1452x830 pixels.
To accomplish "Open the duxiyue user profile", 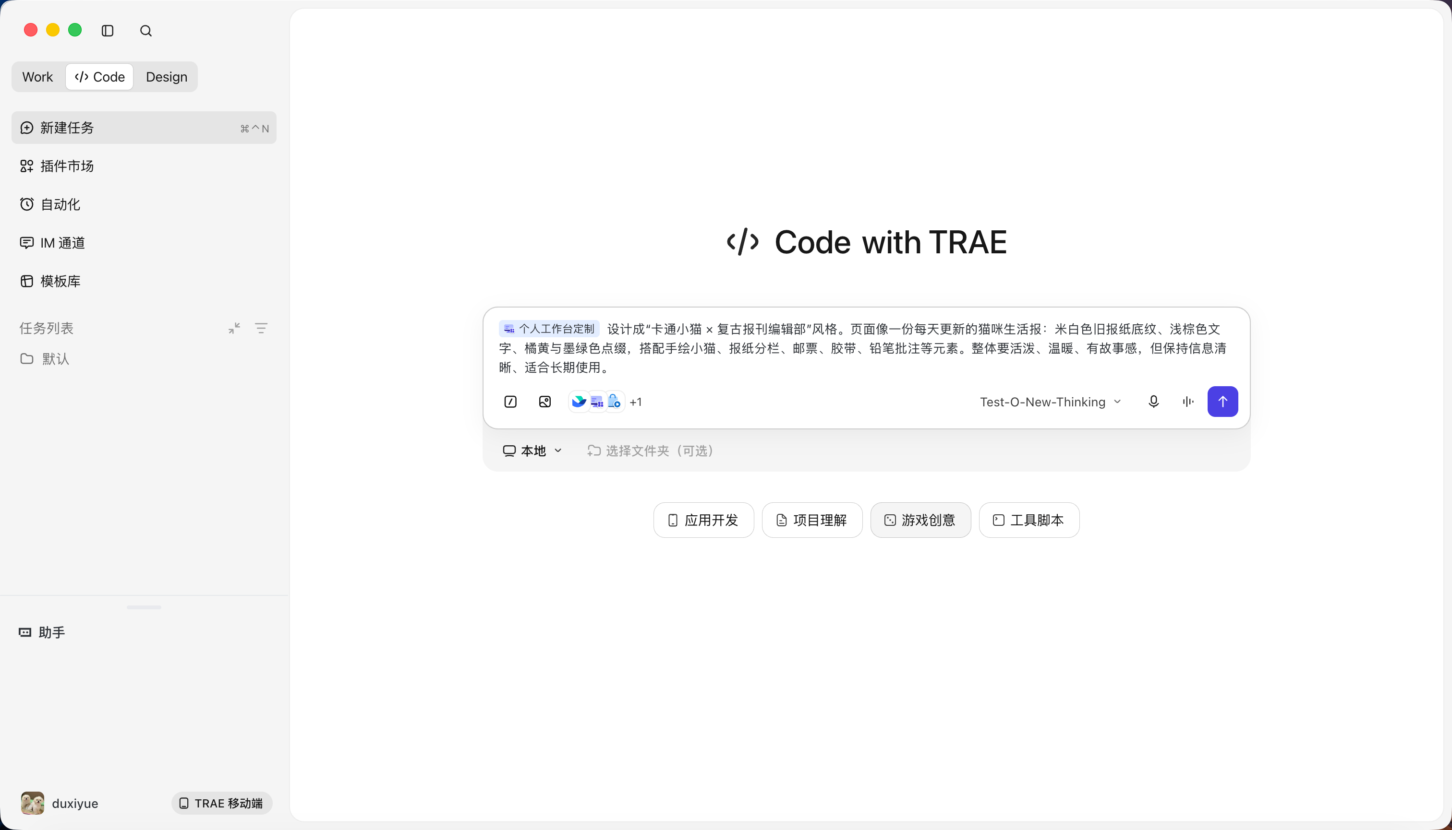I will coord(60,803).
